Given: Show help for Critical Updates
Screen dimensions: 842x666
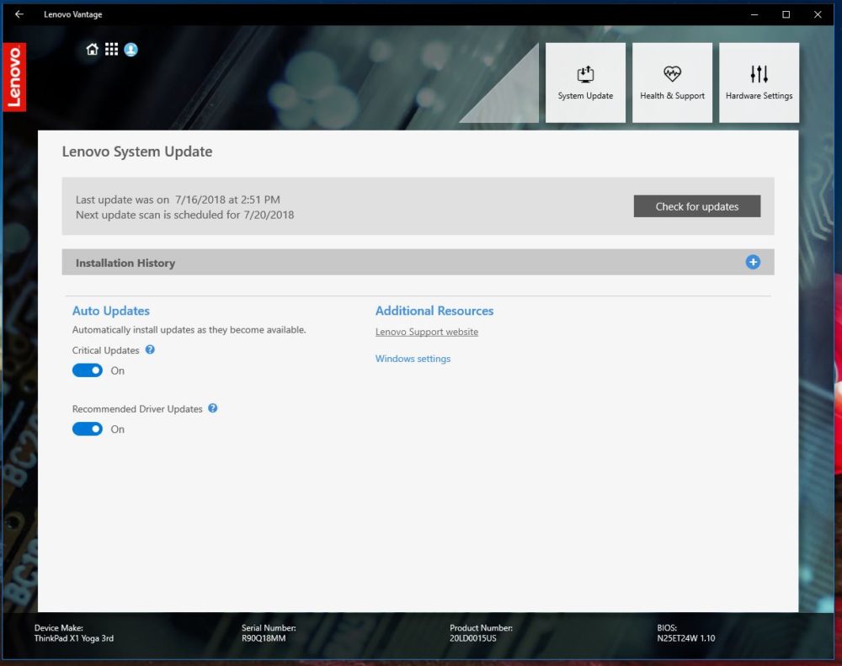Looking at the screenshot, I should click(x=151, y=349).
